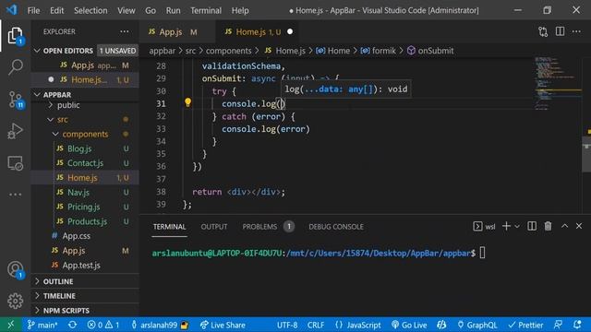
Task: Open Run and Debug view
Action: [16, 131]
